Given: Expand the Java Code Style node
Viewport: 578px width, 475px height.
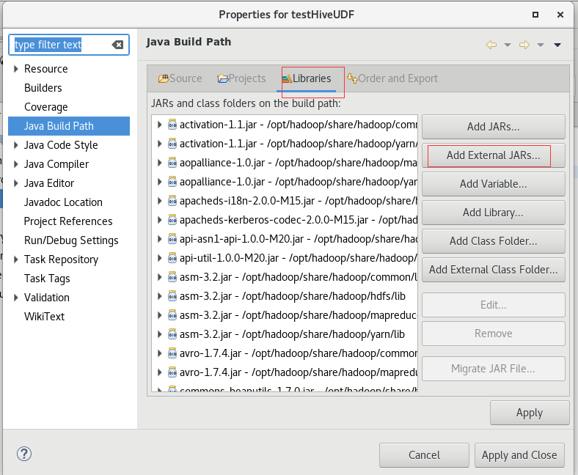Looking at the screenshot, I should click(15, 145).
